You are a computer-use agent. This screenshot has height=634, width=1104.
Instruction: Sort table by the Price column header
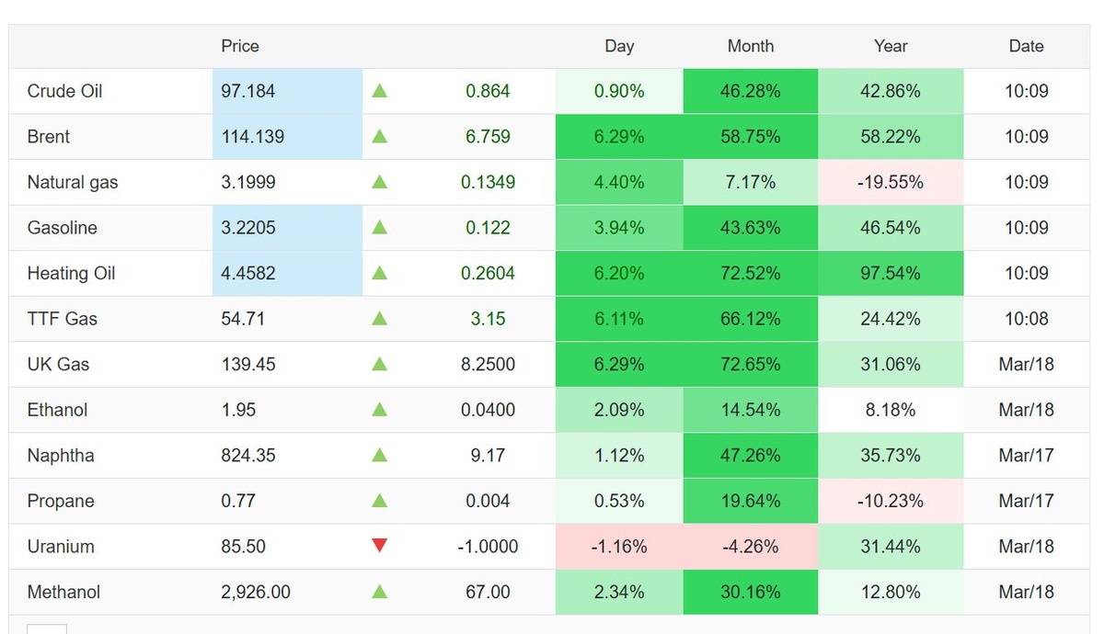240,46
